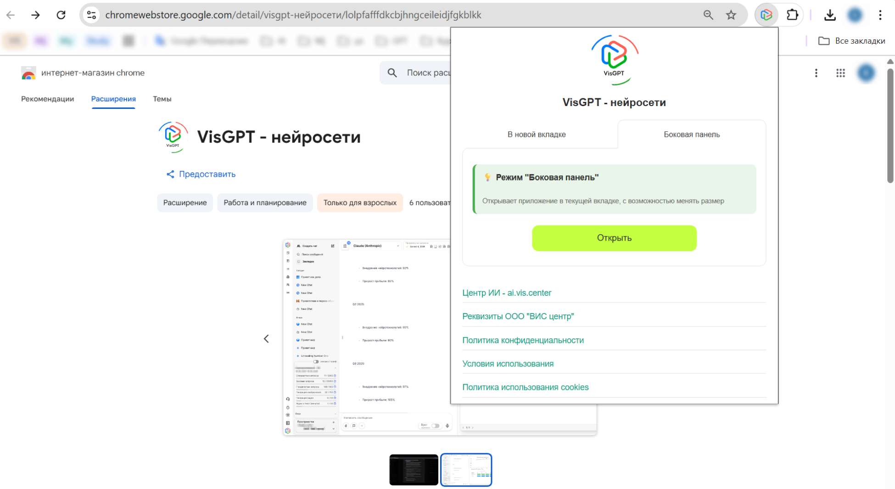Click the previous screenshot chevron arrow

[266, 339]
